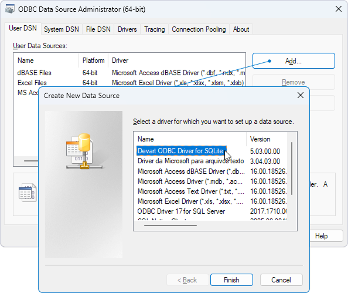This screenshot has width=348, height=293.
Task: Click the Driver header in User Data Sources
Action: [x=177, y=60]
